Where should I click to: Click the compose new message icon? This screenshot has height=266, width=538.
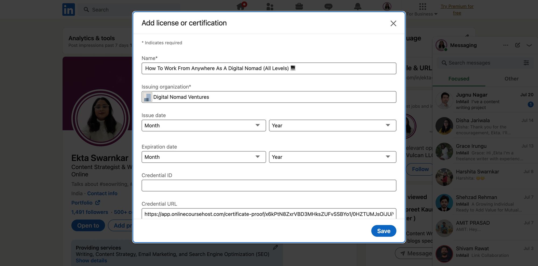pos(518,45)
